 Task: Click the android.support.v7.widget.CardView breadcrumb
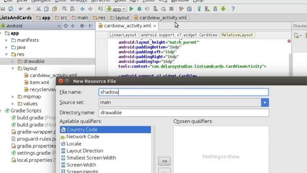tap(179, 35)
